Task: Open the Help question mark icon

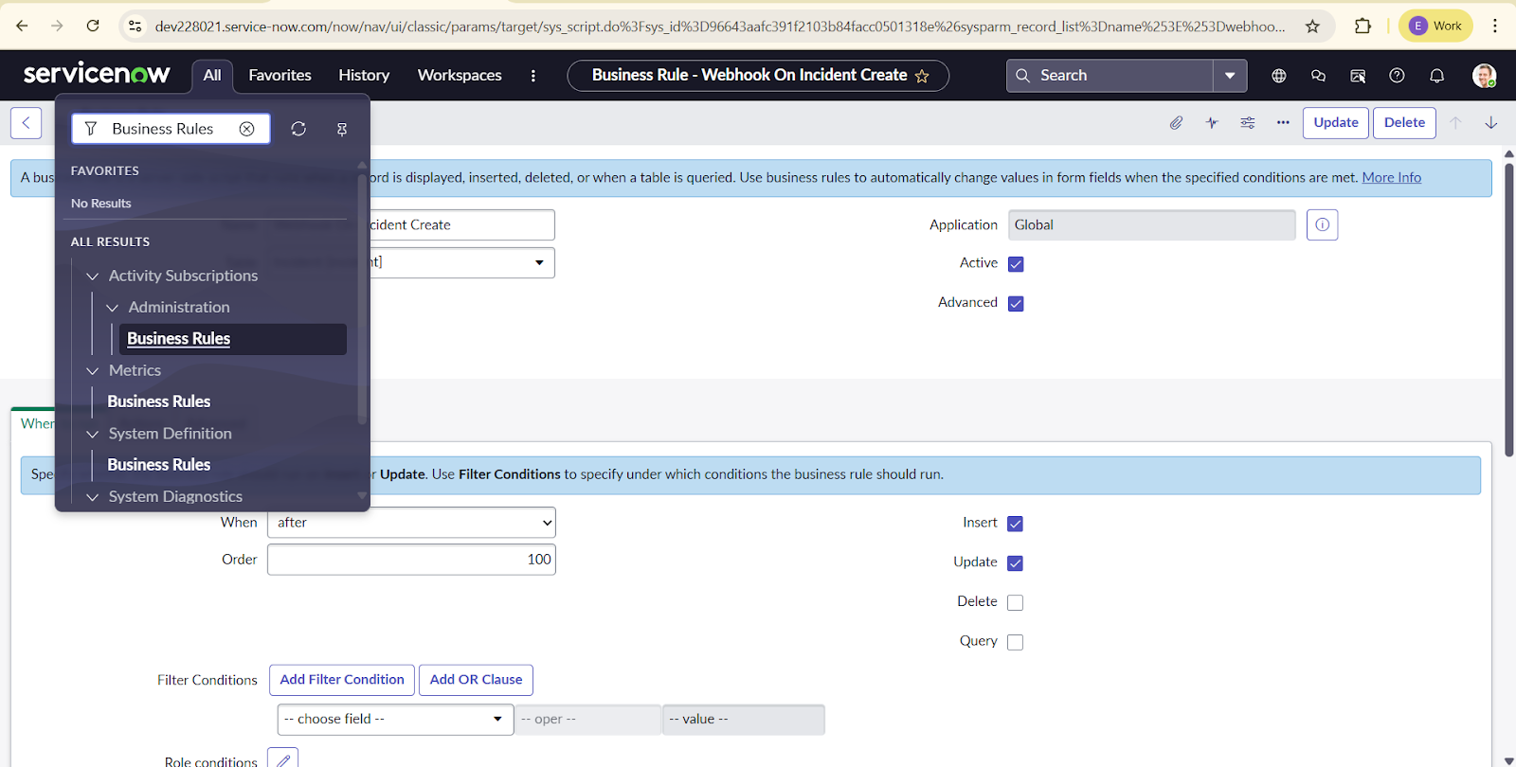Action: 1397,76
